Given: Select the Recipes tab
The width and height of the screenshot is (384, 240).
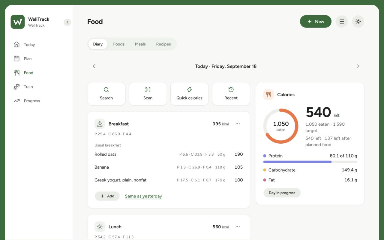Looking at the screenshot, I should click(x=163, y=44).
